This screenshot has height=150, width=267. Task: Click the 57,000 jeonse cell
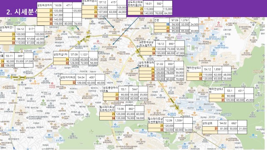(x=30, y=39)
